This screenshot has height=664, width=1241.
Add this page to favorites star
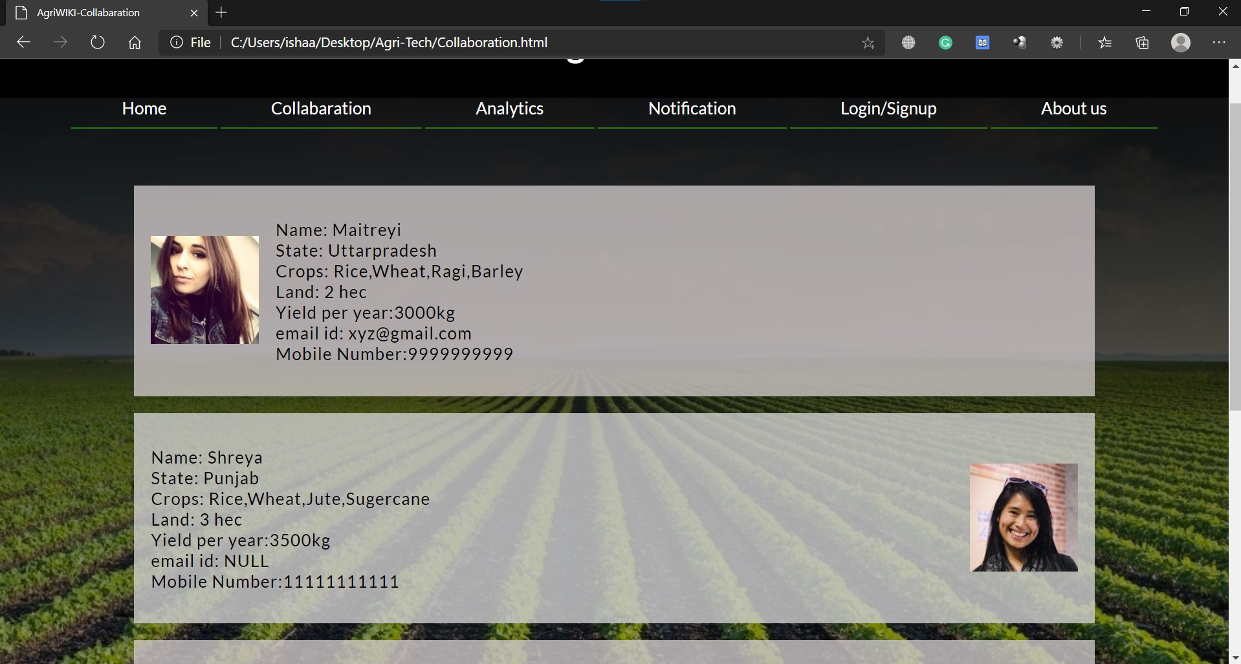(868, 43)
